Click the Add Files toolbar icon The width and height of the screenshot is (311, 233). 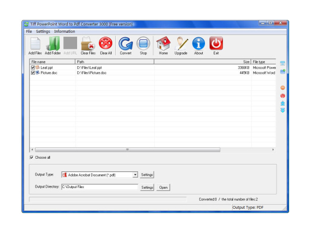click(x=35, y=44)
